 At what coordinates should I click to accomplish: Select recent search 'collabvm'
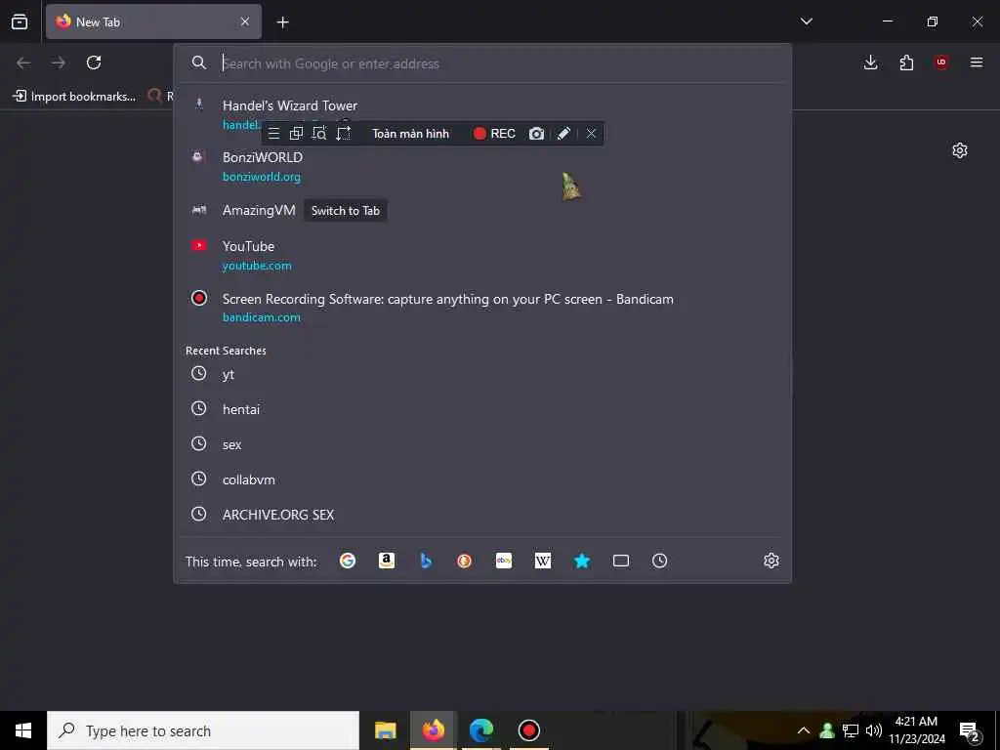pos(482,479)
